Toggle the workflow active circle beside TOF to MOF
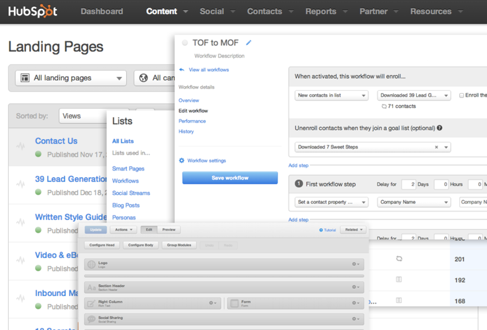Image resolution: width=487 pixels, height=330 pixels. coord(185,43)
